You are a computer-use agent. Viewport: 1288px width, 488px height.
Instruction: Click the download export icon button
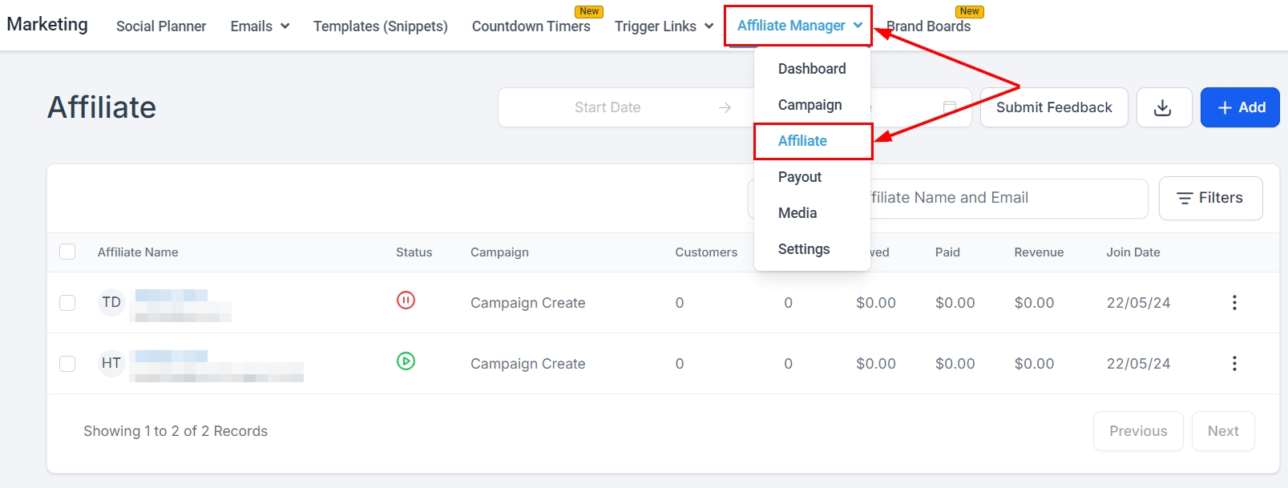point(1163,107)
